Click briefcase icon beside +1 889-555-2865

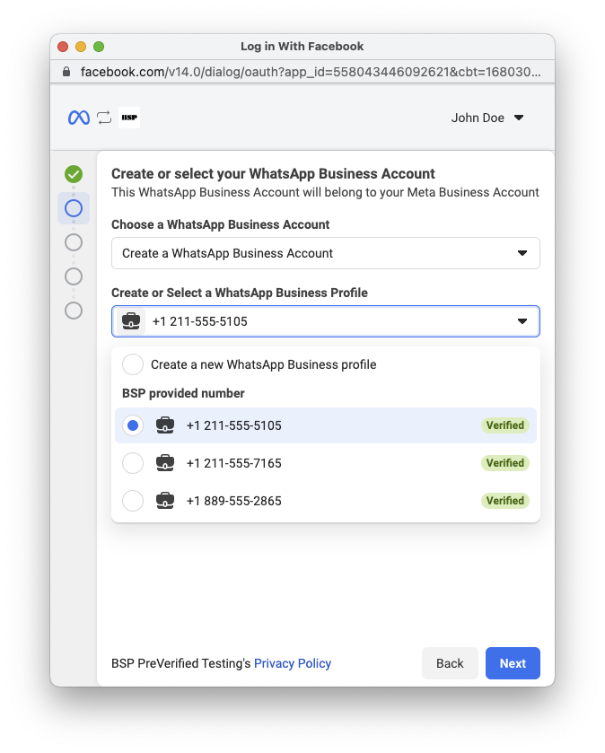(165, 501)
